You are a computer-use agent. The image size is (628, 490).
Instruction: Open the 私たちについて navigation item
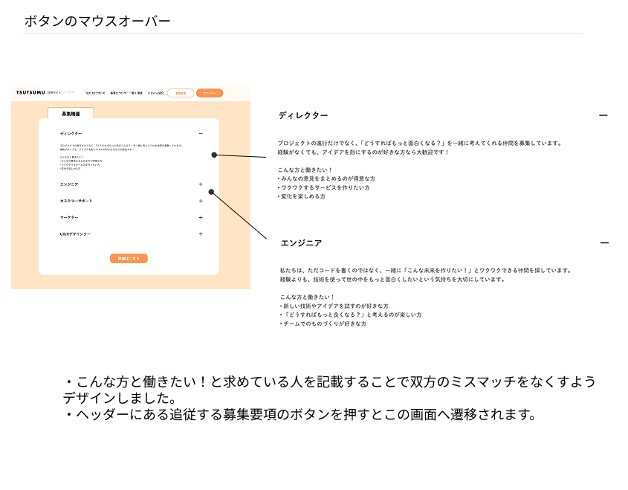click(x=95, y=93)
